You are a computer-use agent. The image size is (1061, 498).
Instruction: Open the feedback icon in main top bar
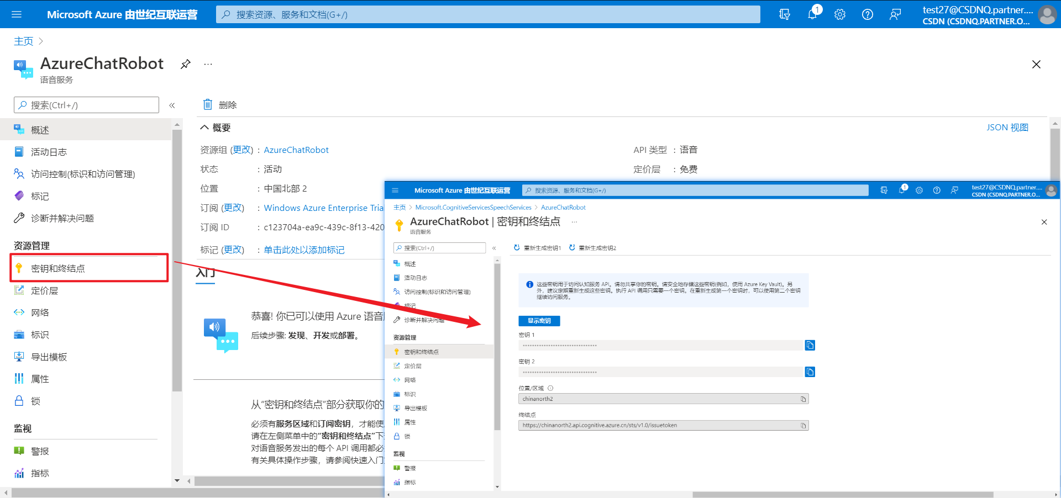[x=895, y=14]
